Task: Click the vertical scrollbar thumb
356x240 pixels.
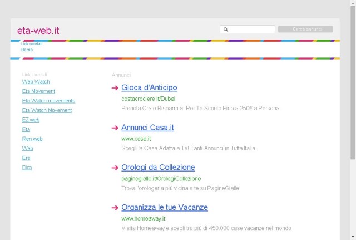Action: click(353, 83)
